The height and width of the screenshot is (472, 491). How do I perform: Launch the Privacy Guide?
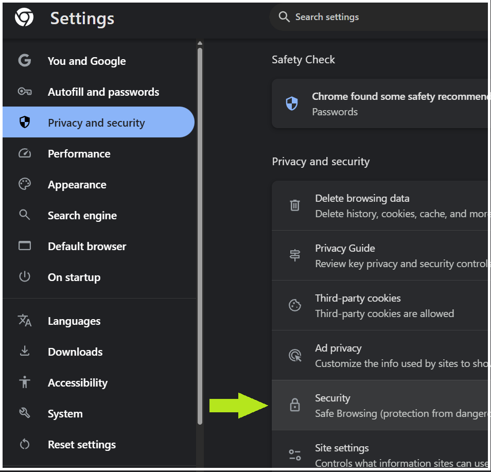tap(380, 256)
